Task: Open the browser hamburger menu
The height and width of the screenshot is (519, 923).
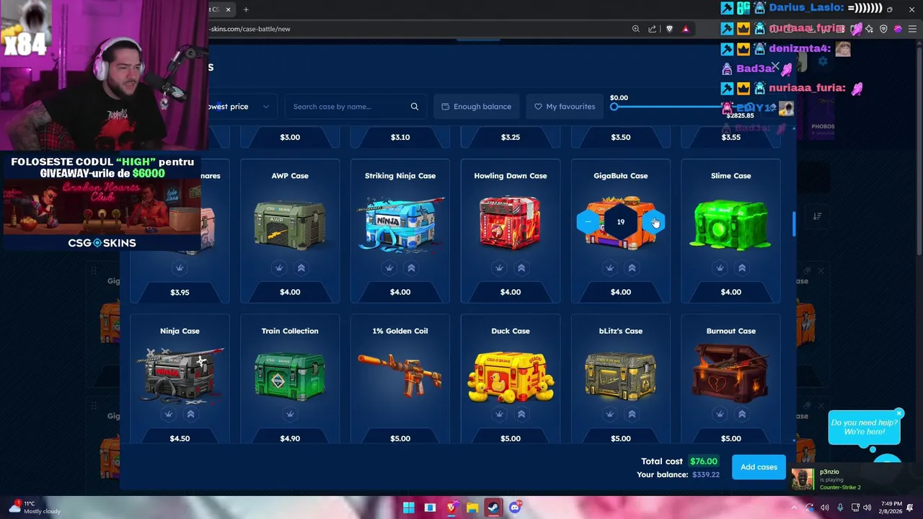Action: tap(912, 29)
